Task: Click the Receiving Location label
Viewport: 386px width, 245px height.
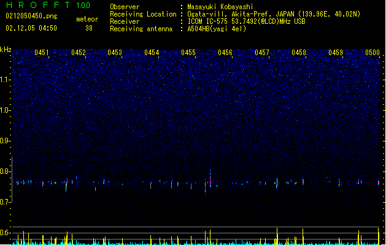Action: pyautogui.click(x=143, y=14)
